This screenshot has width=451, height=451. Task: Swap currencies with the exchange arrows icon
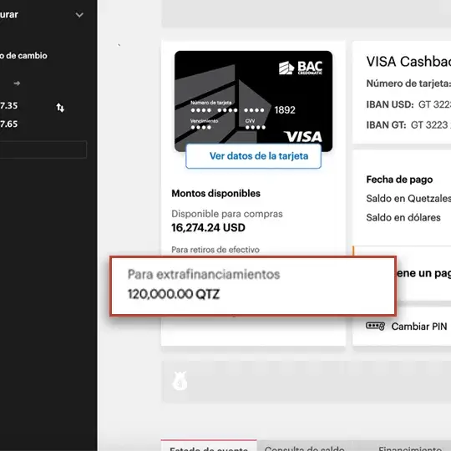click(60, 108)
